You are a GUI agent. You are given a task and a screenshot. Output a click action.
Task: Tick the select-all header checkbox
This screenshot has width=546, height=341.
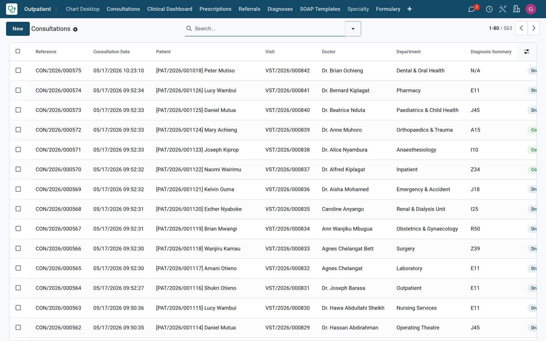coord(18,51)
